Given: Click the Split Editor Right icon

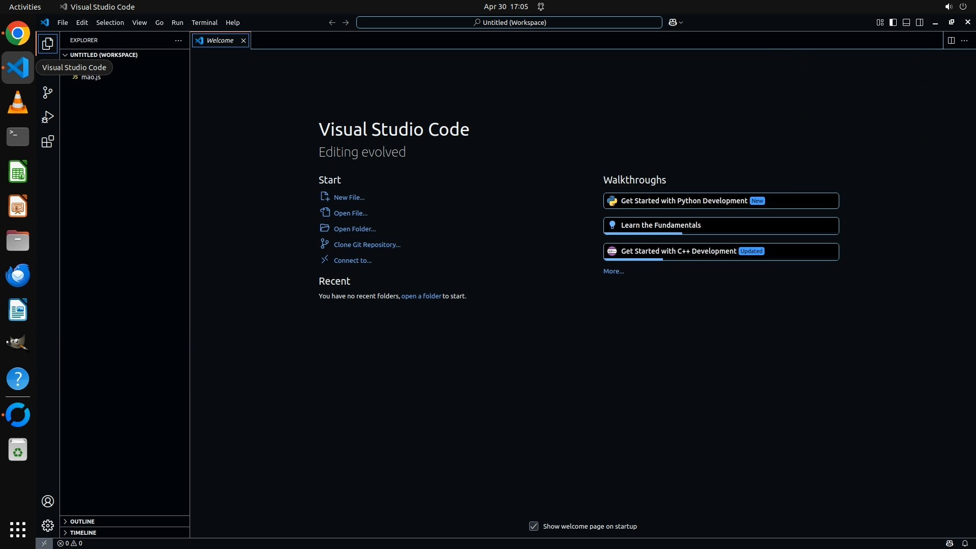Looking at the screenshot, I should coord(951,40).
